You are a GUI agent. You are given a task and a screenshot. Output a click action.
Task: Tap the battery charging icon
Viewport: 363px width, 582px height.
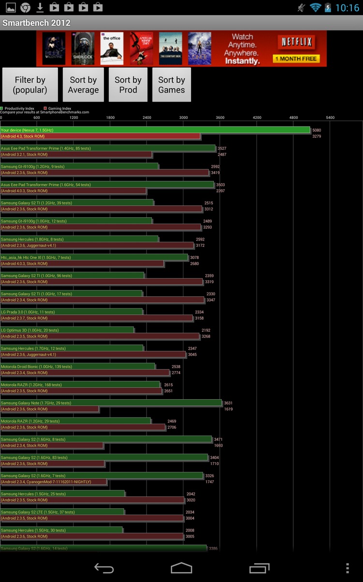pyautogui.click(x=328, y=7)
